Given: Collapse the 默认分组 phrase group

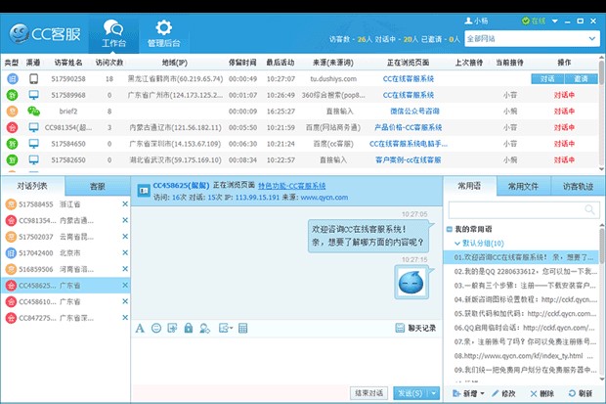Looking at the screenshot, I should (457, 243).
